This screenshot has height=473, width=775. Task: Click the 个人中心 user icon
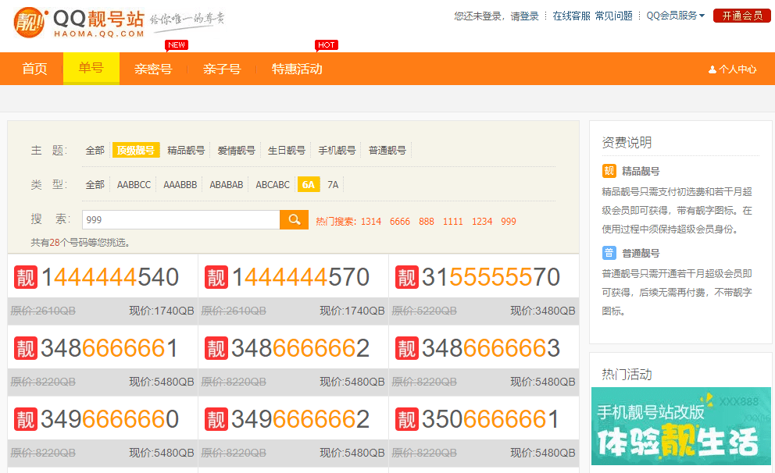711,69
